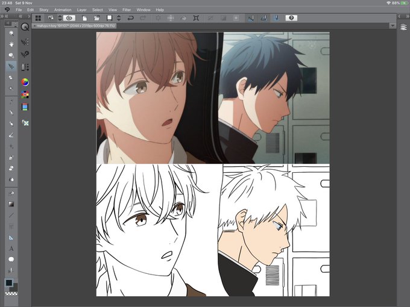Select the Pencil tool
Viewport: 410px width, 307px height.
[x=11, y=124]
